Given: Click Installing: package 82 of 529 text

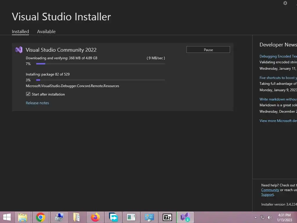Looking at the screenshot, I should (48, 74).
